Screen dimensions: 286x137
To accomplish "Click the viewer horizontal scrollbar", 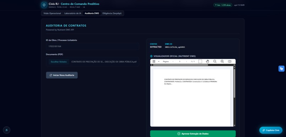I will click(x=180, y=65).
